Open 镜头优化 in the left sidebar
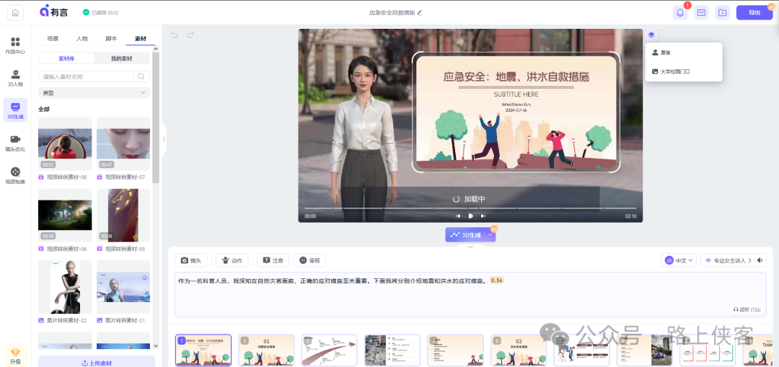Viewport: 779px width, 367px height. point(15,143)
